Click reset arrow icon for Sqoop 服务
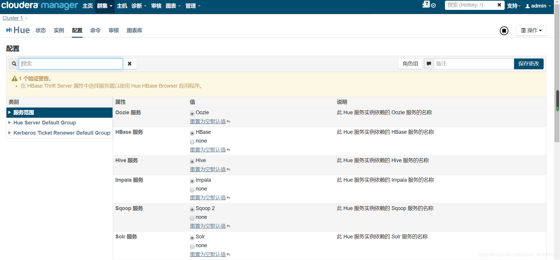This screenshot has width=560, height=260. tap(229, 226)
